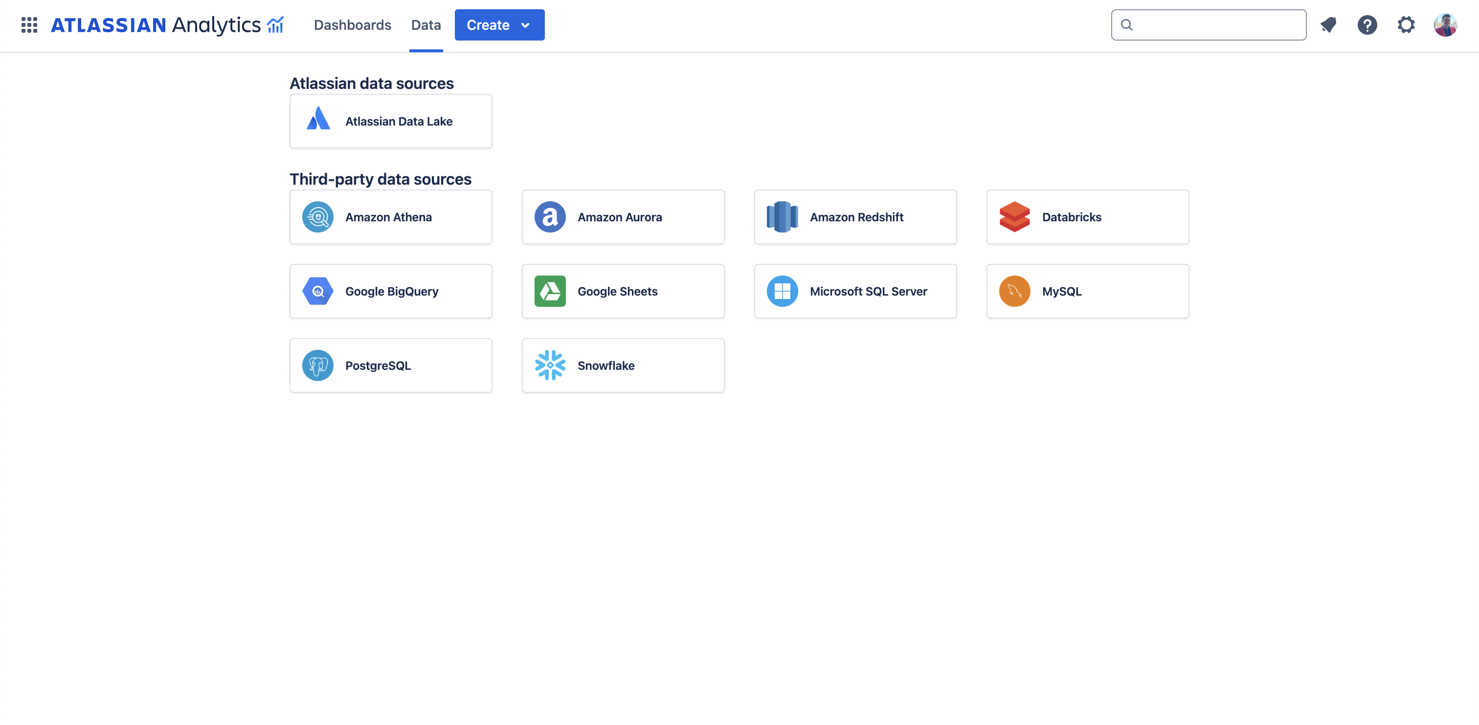Focus the top search field

1209,24
